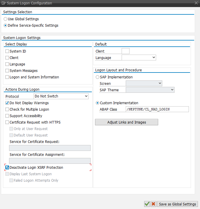Close the System Logon Configuration dialog

click(x=196, y=3)
